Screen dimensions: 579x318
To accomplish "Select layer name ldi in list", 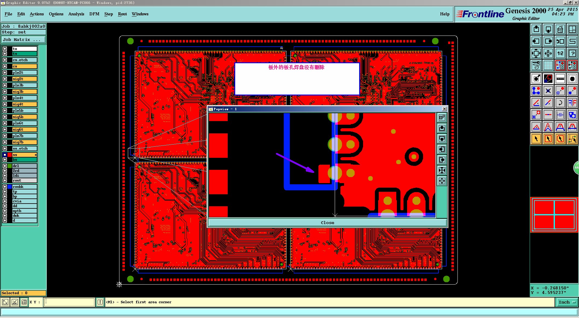I will [x=24, y=176].
